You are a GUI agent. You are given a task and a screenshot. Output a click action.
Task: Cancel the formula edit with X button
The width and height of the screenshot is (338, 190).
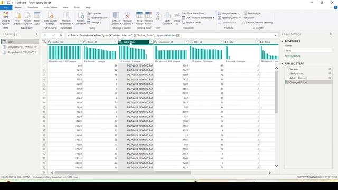pyautogui.click(x=45, y=35)
